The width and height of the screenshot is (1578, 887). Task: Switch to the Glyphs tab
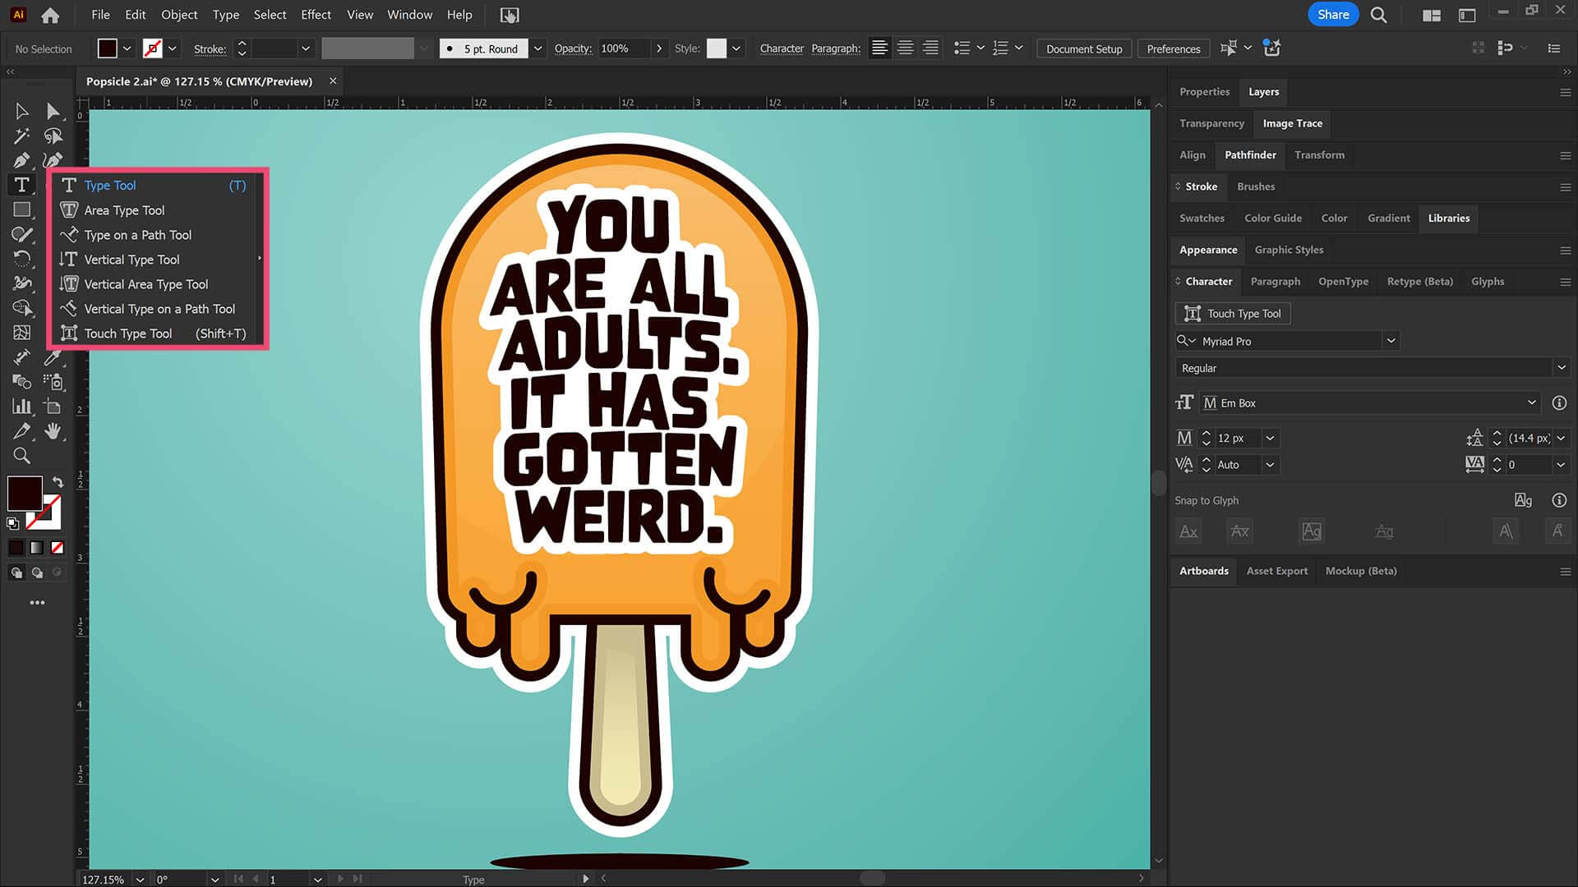point(1488,282)
